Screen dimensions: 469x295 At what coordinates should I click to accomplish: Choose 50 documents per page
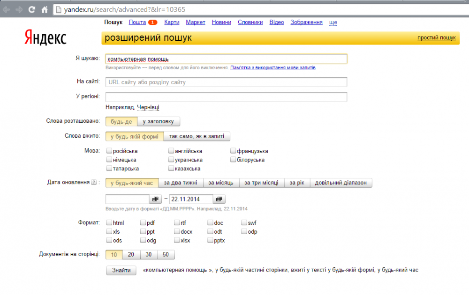166,255
